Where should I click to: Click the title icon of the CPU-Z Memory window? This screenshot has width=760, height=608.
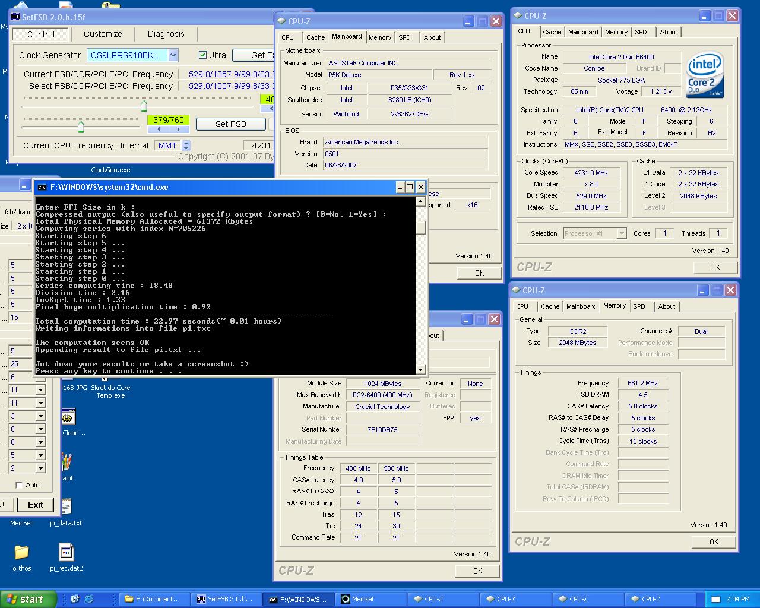coord(516,290)
